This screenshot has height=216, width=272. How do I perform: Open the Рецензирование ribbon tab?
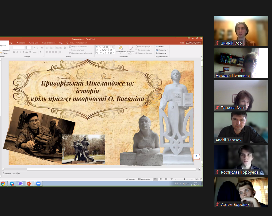click(49, 43)
